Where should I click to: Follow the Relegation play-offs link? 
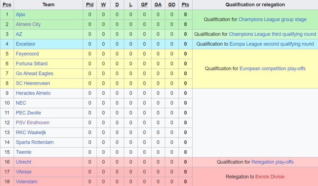pos(272,162)
